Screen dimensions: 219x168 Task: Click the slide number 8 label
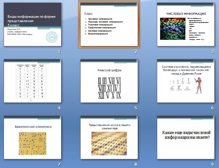pos(136,164)
